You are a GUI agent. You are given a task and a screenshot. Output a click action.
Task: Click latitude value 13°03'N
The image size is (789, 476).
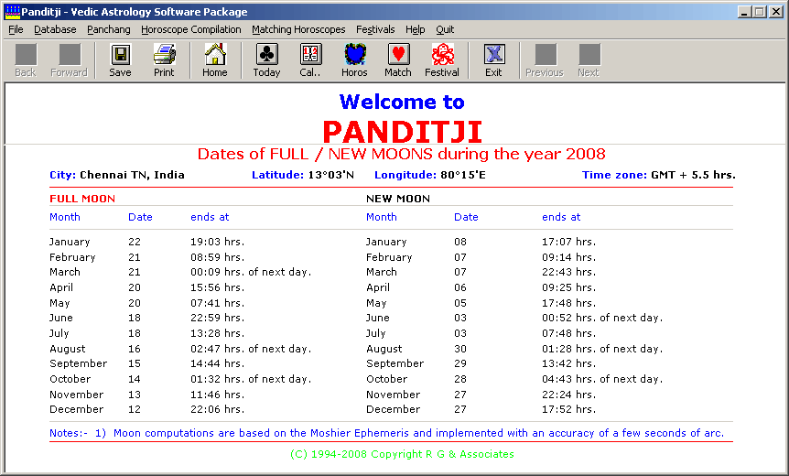(x=331, y=175)
